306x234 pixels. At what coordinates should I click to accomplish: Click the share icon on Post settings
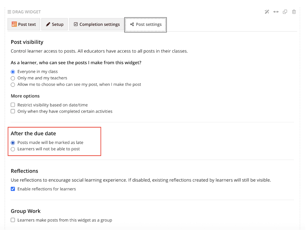click(x=132, y=24)
